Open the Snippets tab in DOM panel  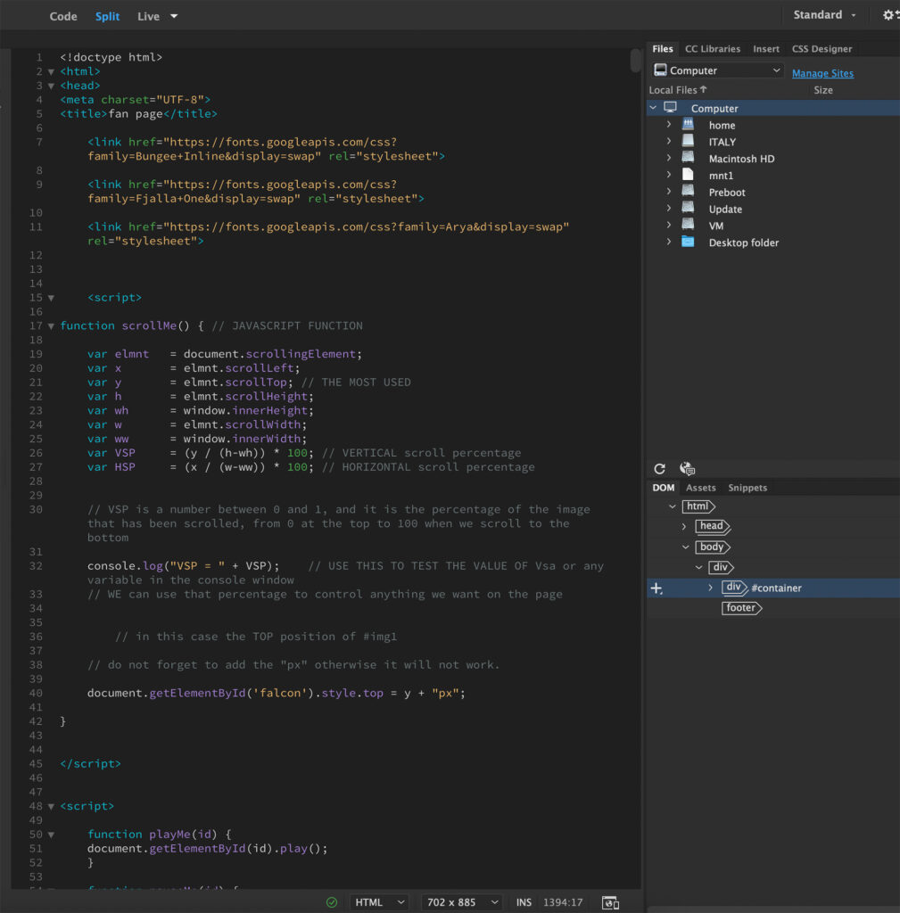[747, 488]
